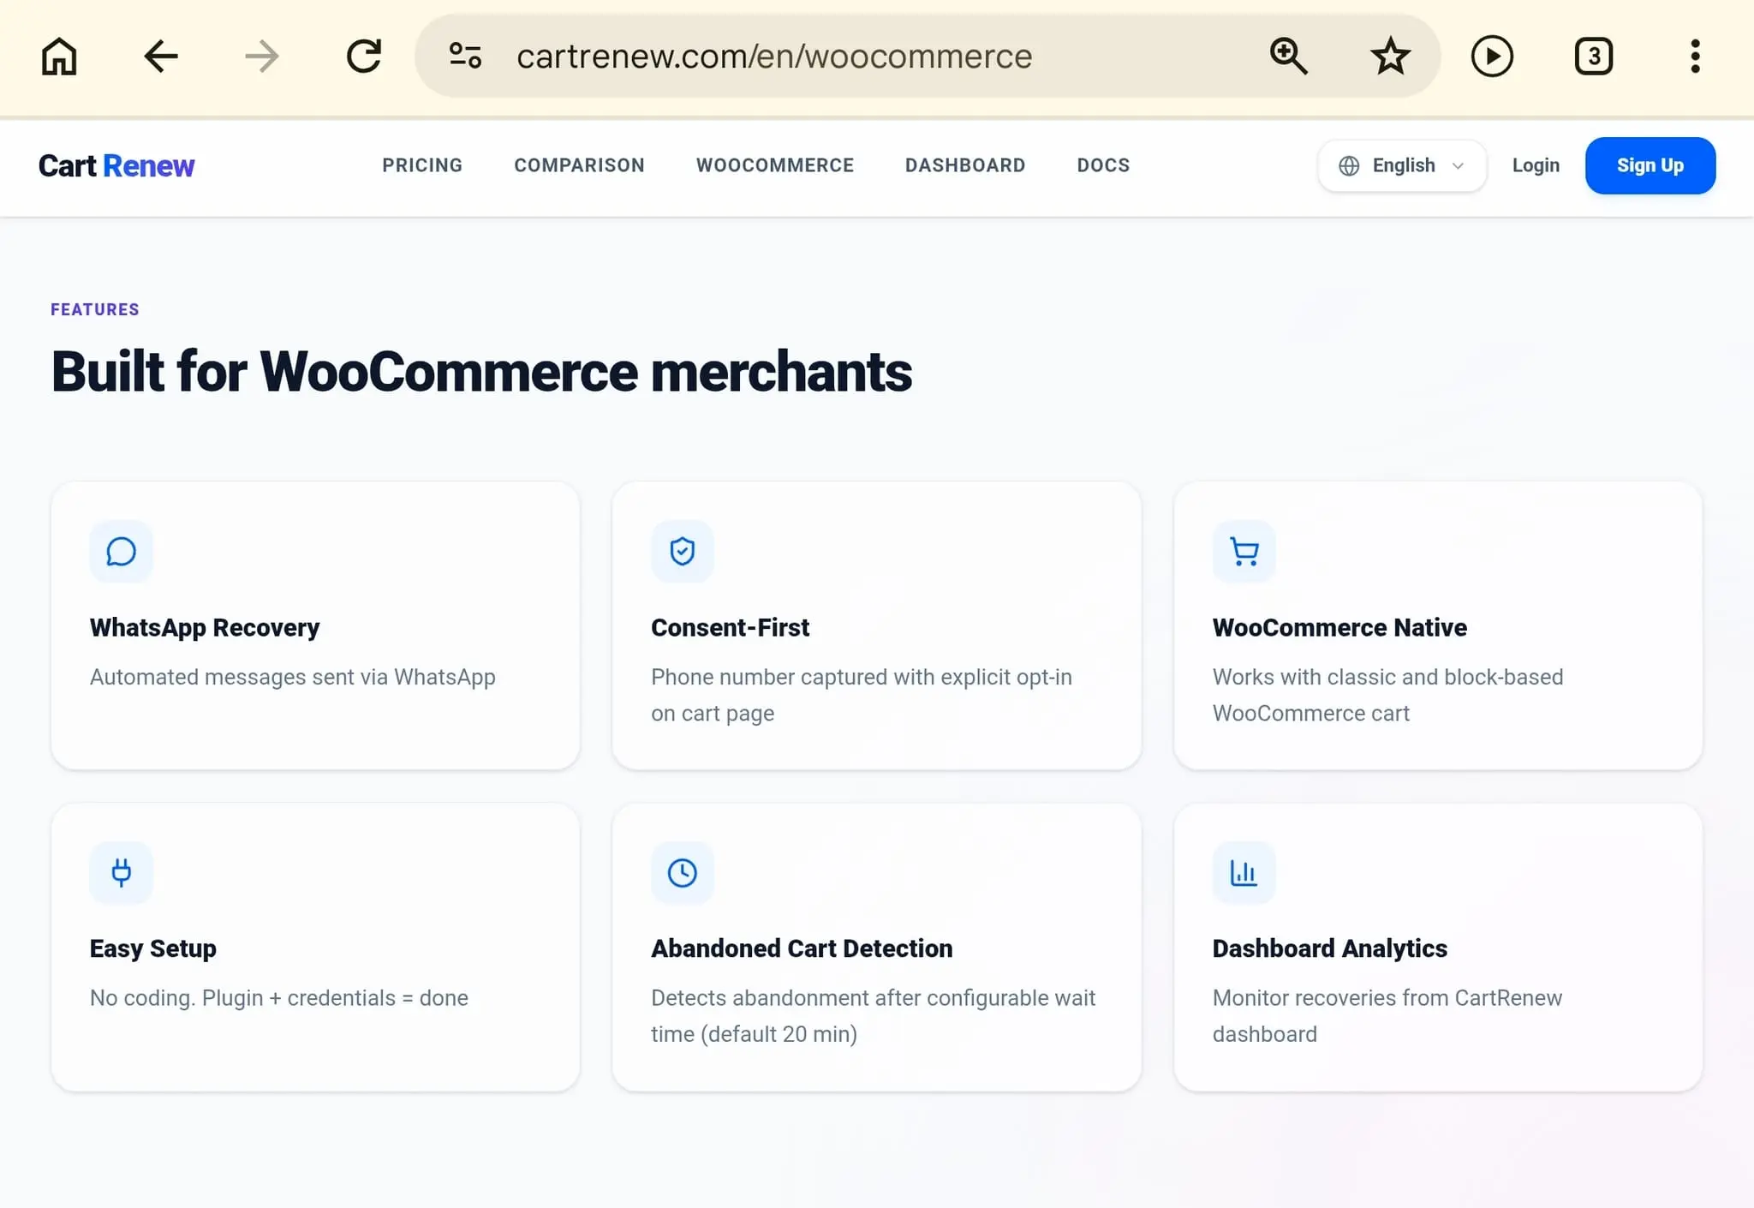The height and width of the screenshot is (1208, 1754).
Task: Open the COMPARISON nav item
Action: (x=579, y=165)
